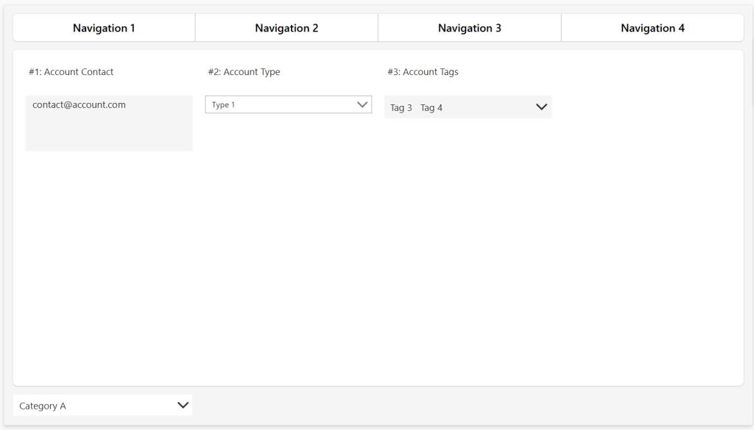This screenshot has width=754, height=430.
Task: Click the contact@account.com text
Action: (x=79, y=105)
